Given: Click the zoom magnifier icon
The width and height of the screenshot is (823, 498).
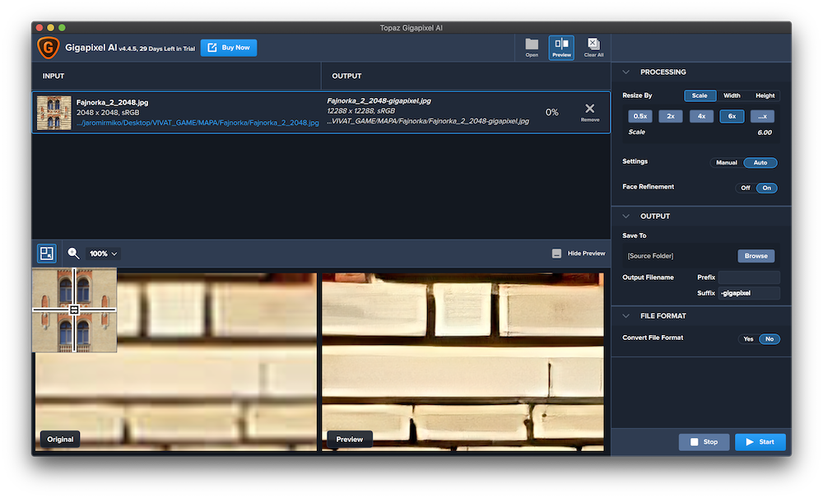Looking at the screenshot, I should click(x=74, y=254).
